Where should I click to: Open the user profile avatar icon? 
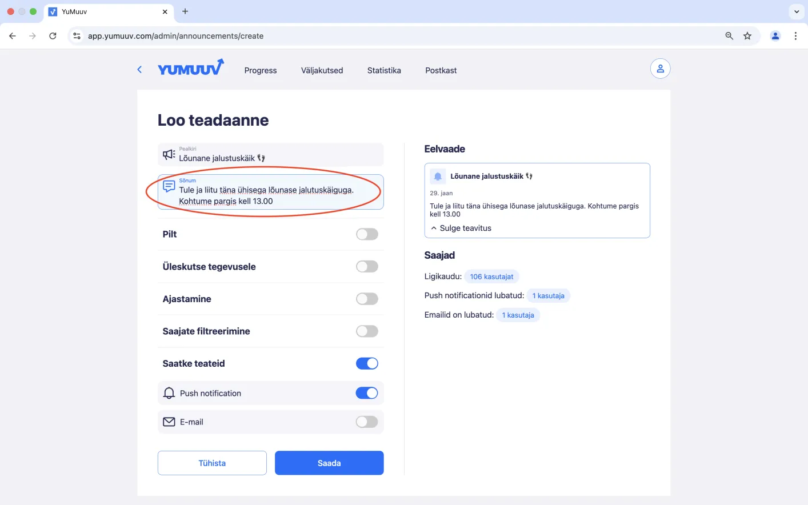click(660, 69)
